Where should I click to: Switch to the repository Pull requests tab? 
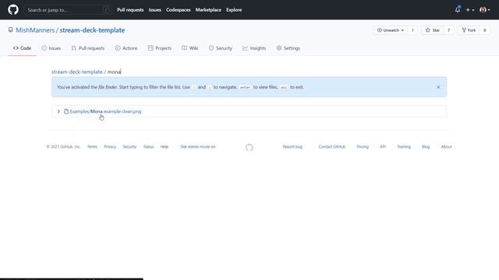click(88, 48)
